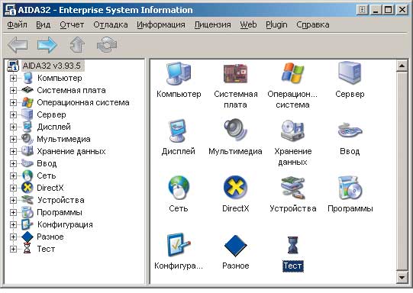Expand the Устройства tree node
The width and height of the screenshot is (413, 293).
coord(13,200)
